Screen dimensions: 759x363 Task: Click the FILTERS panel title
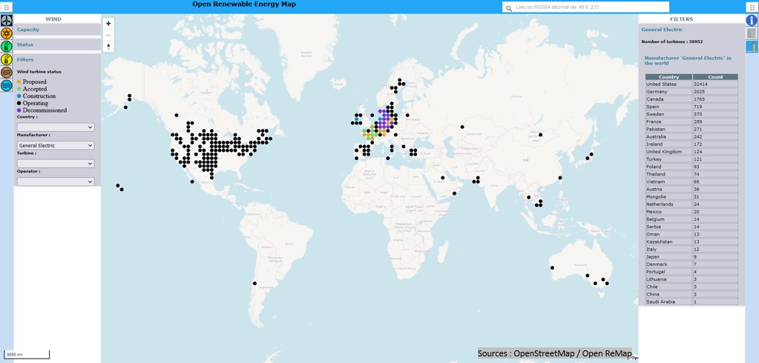[x=681, y=19]
